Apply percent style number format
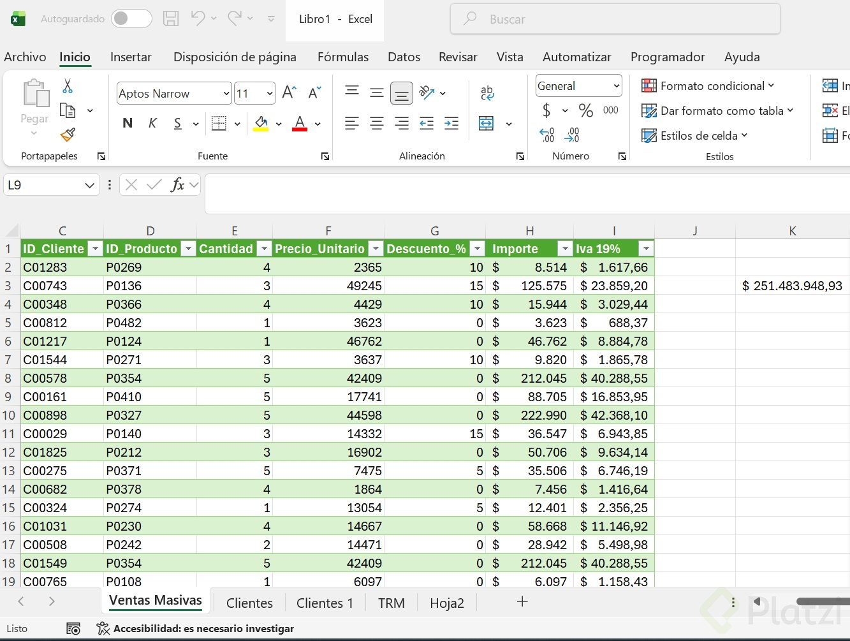 (585, 111)
